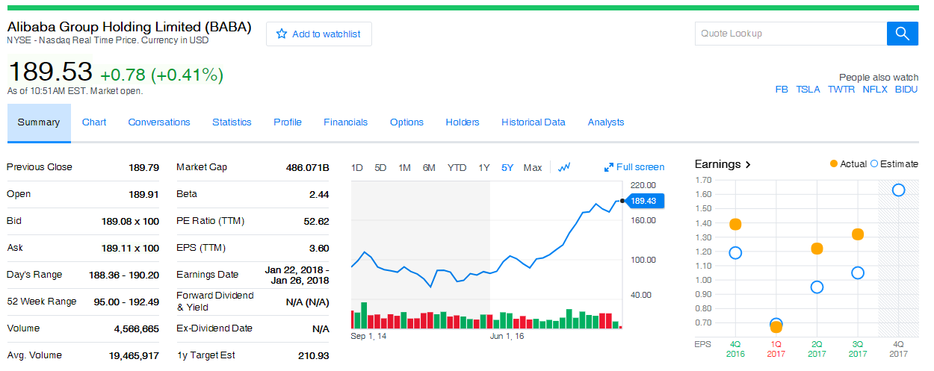Viewport: 934px width, 371px height.
Task: Click the Full screen expand arrows icon
Action: [609, 167]
